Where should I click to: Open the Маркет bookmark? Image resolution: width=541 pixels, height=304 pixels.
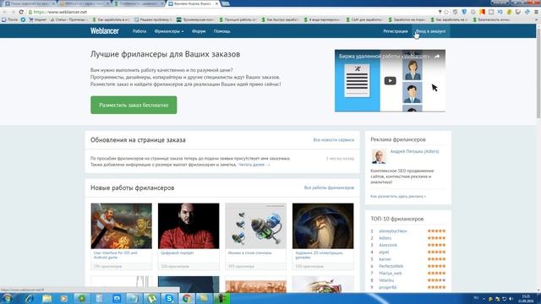[37, 19]
